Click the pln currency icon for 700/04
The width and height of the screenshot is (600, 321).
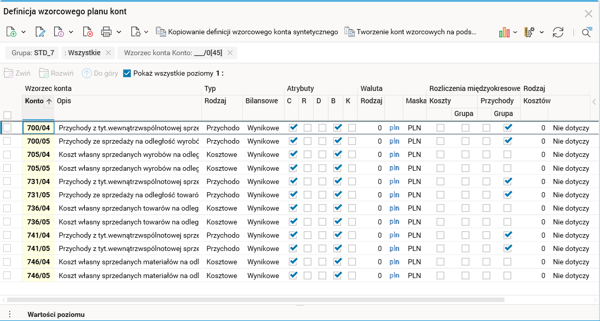[x=394, y=128]
